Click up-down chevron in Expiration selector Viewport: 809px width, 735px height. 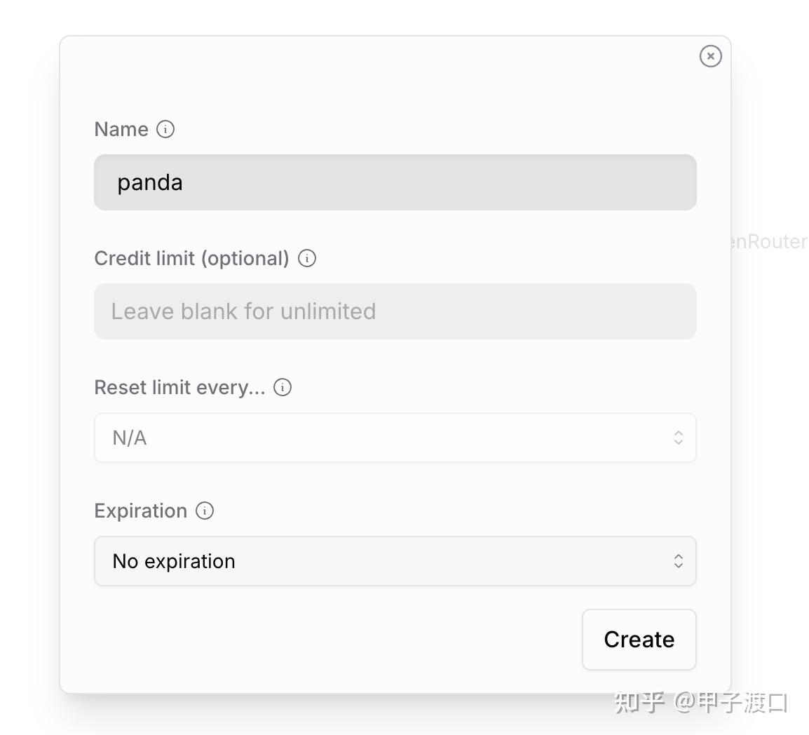(678, 561)
